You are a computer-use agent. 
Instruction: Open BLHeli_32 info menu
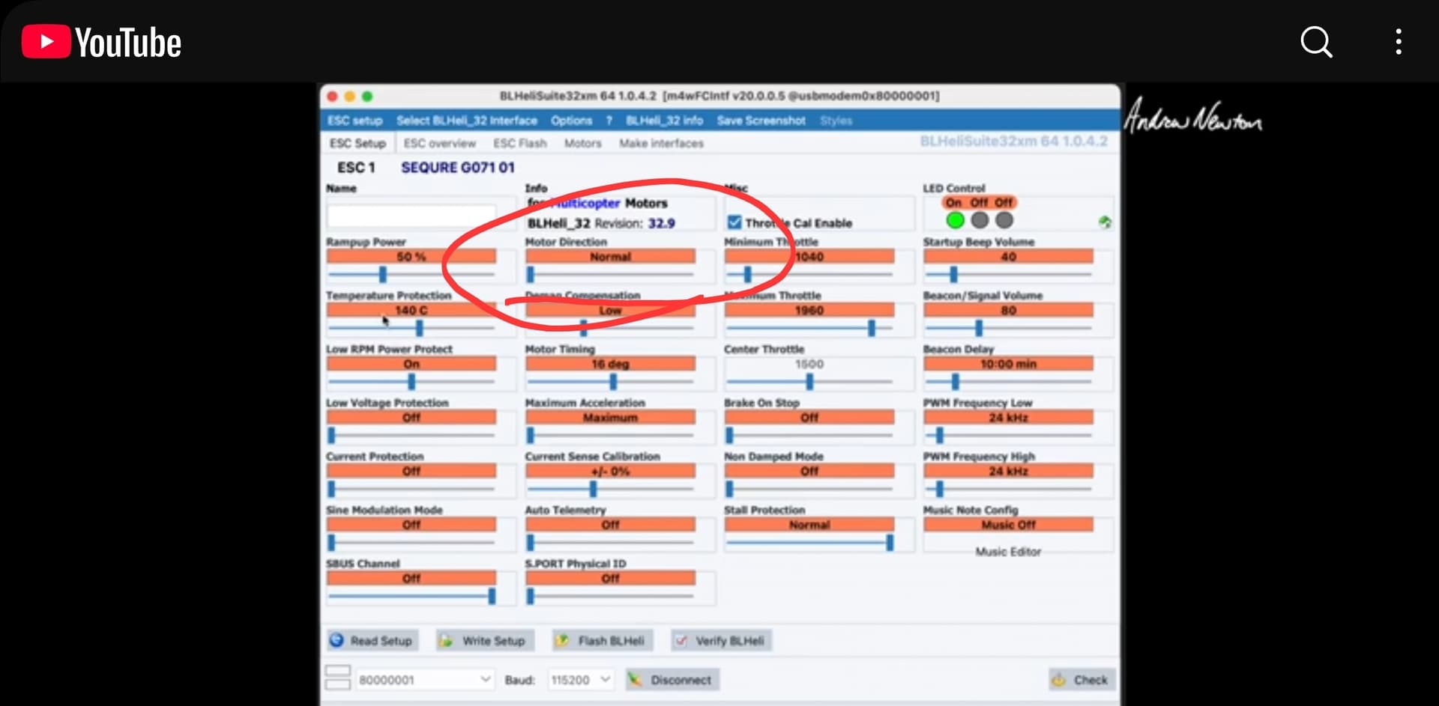(x=664, y=121)
